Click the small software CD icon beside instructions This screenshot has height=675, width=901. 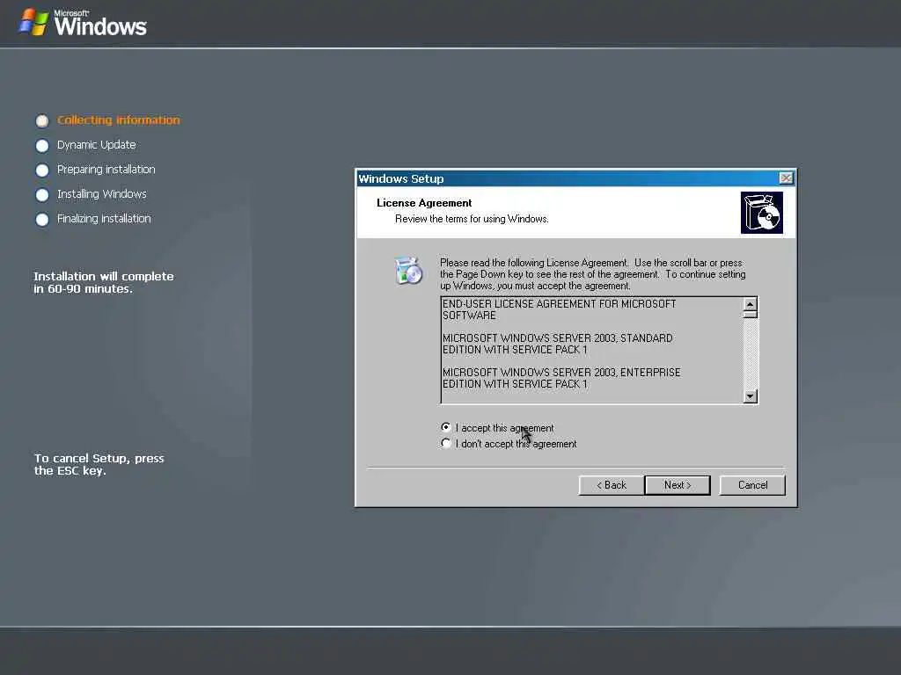tap(408, 271)
